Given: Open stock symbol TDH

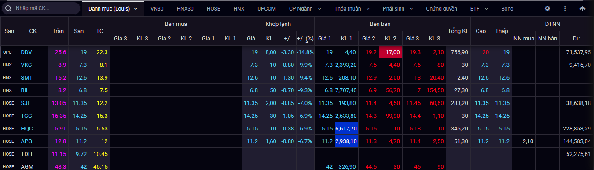Looking at the screenshot, I should (x=26, y=154).
